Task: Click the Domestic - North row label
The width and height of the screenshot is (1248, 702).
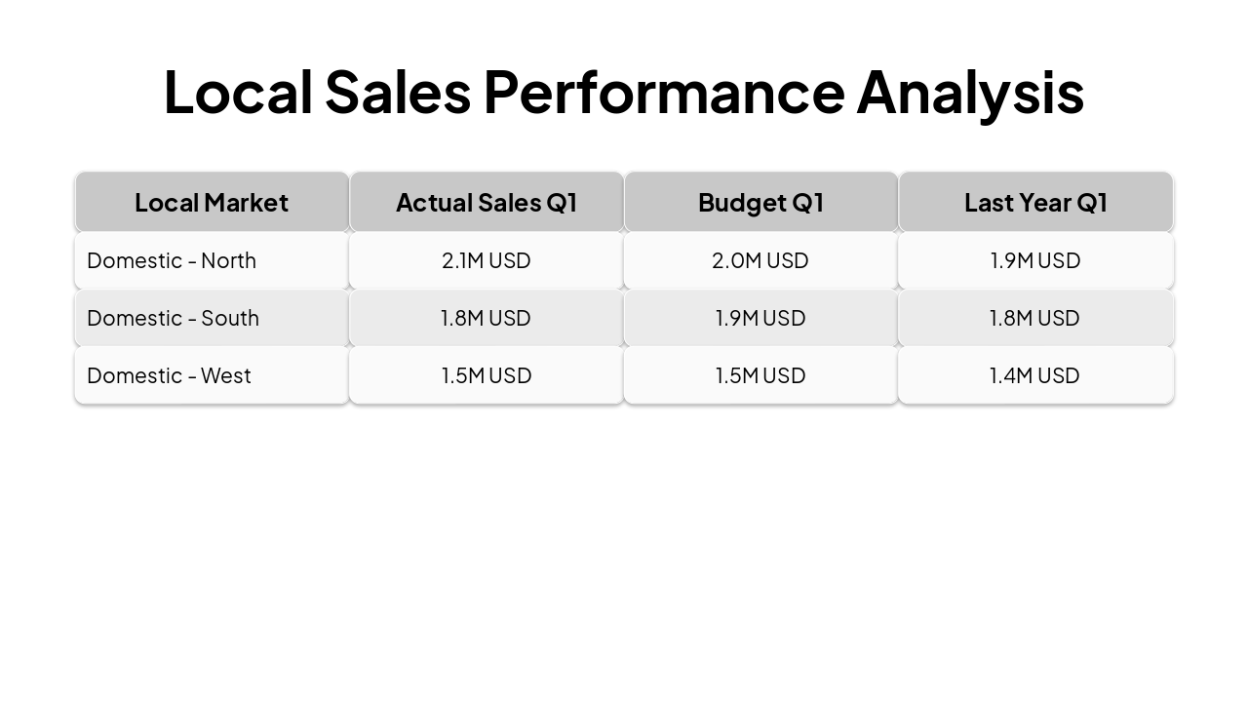Action: [x=172, y=260]
